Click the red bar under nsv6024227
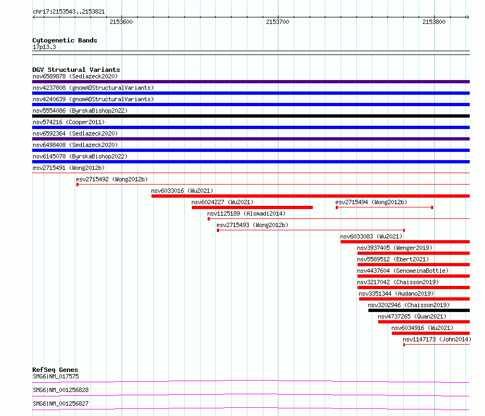The height and width of the screenshot is (416, 485). coord(252,207)
